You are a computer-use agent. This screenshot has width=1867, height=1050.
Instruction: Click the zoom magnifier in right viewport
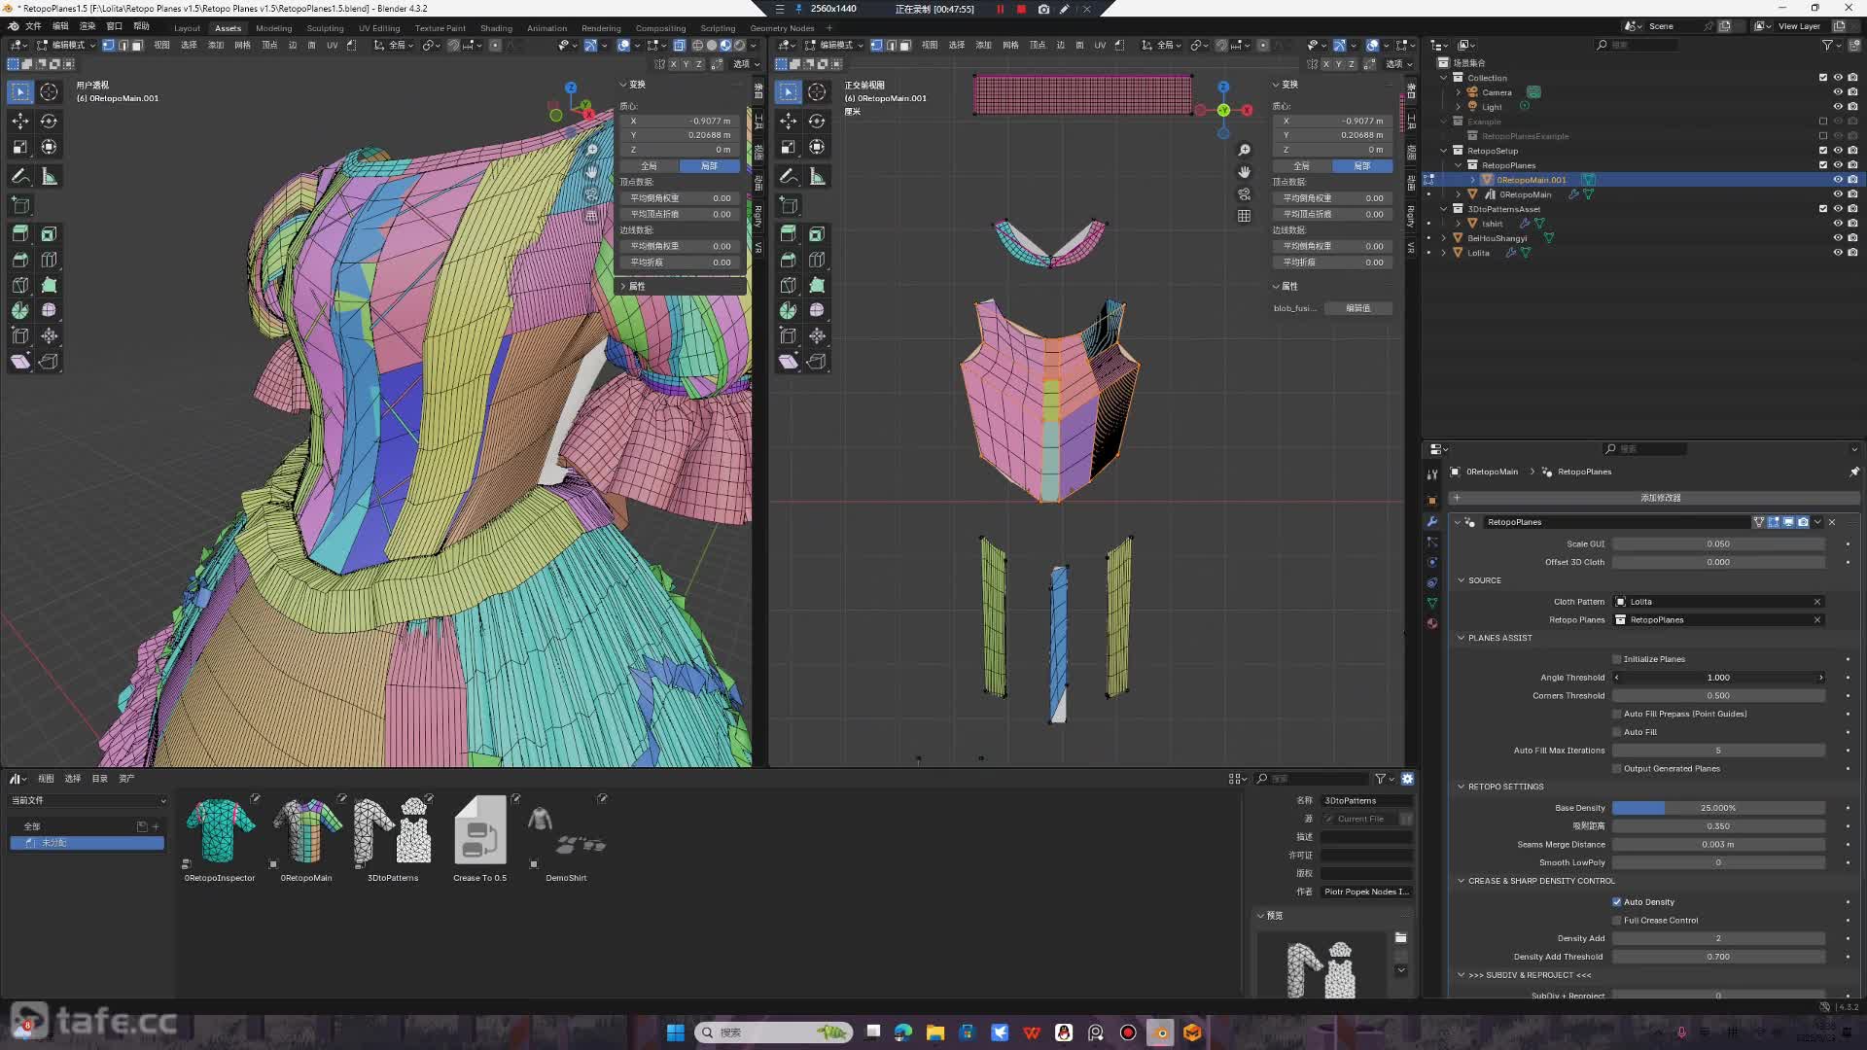click(1244, 150)
